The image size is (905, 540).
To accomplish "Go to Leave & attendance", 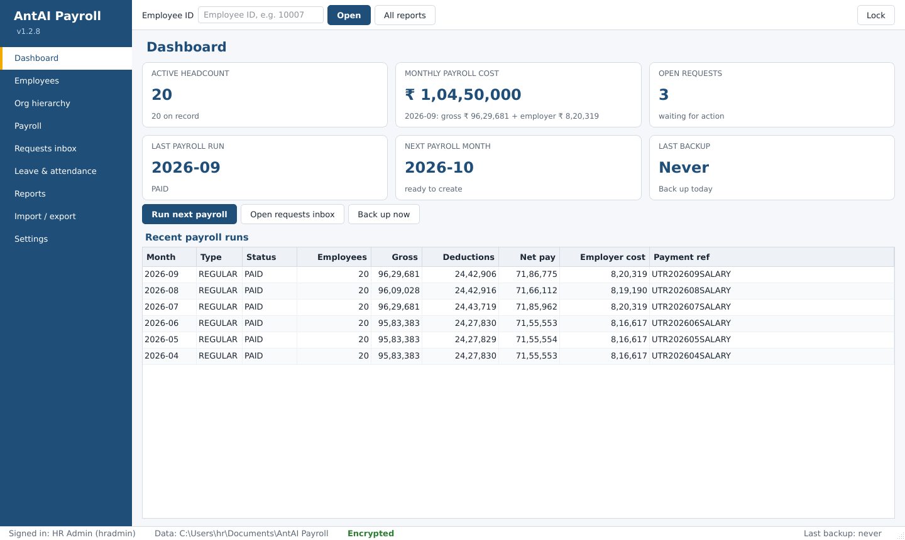I will tap(66, 171).
